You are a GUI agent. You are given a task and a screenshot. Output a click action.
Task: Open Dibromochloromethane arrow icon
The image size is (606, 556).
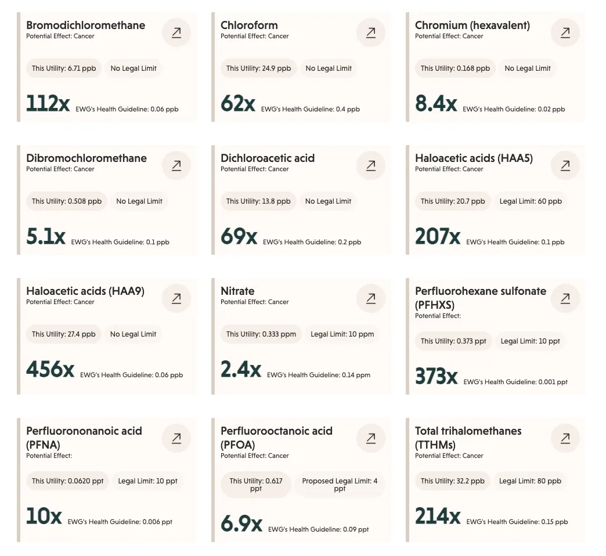[x=176, y=165]
